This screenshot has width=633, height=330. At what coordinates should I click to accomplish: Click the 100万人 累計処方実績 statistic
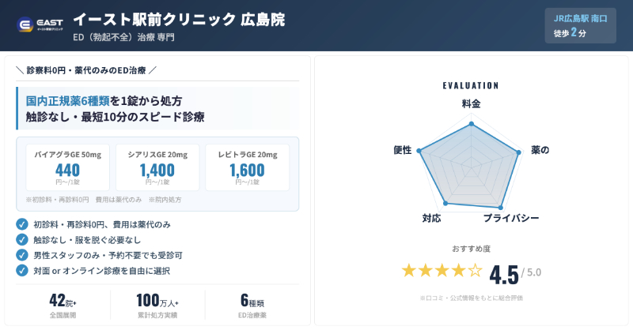tap(157, 306)
